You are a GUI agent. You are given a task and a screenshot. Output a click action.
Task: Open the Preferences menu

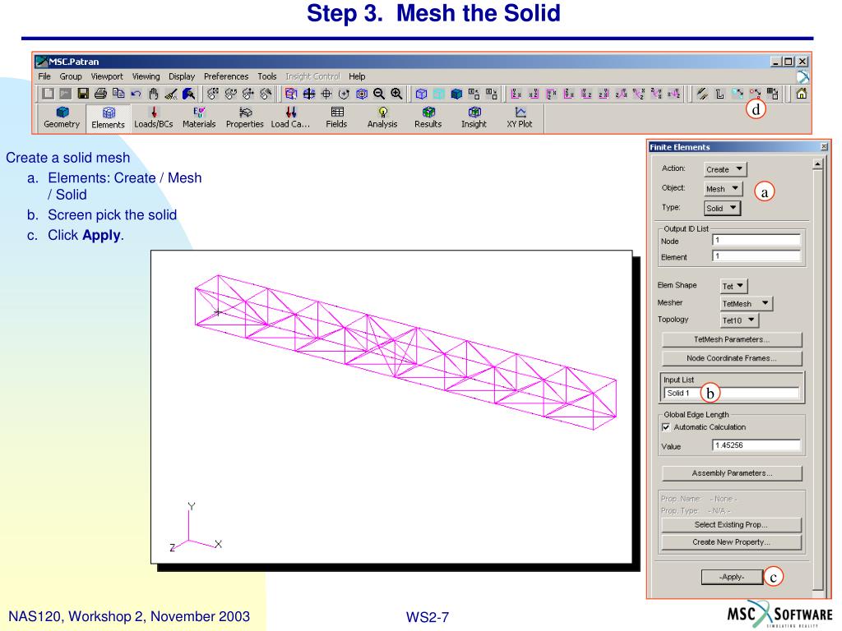[x=226, y=76]
